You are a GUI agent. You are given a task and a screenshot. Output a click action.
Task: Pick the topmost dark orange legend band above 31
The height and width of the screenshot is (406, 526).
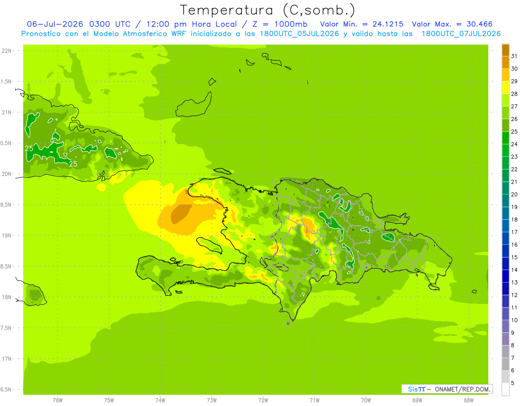coord(505,50)
